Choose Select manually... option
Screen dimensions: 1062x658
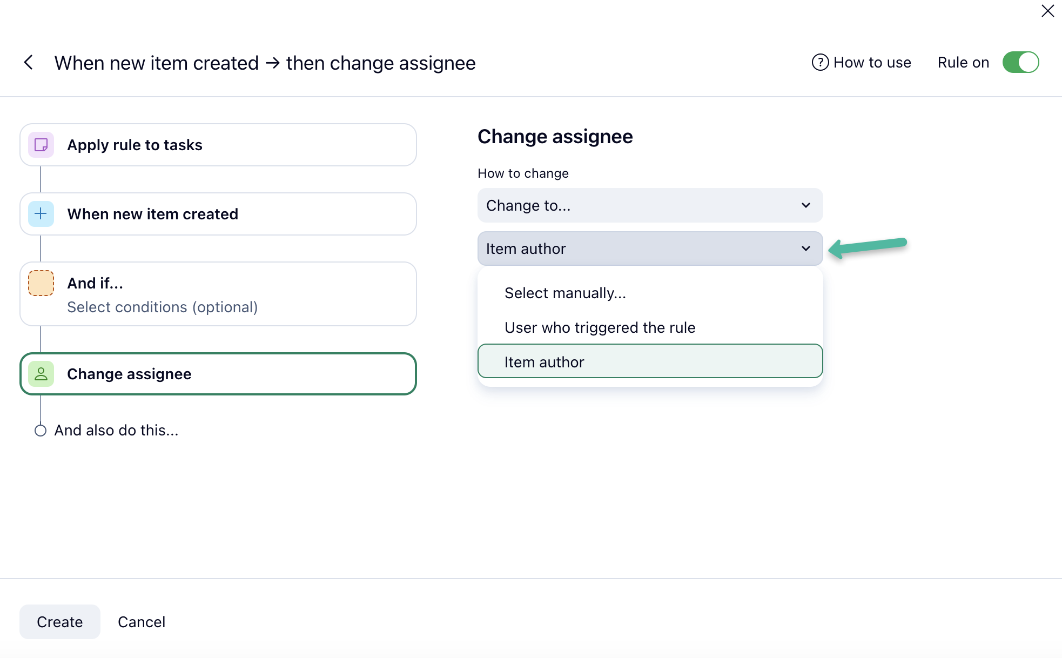tap(565, 293)
